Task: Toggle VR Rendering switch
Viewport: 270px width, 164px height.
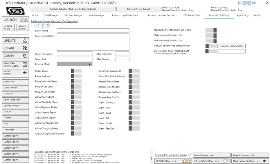Action: 211,41
